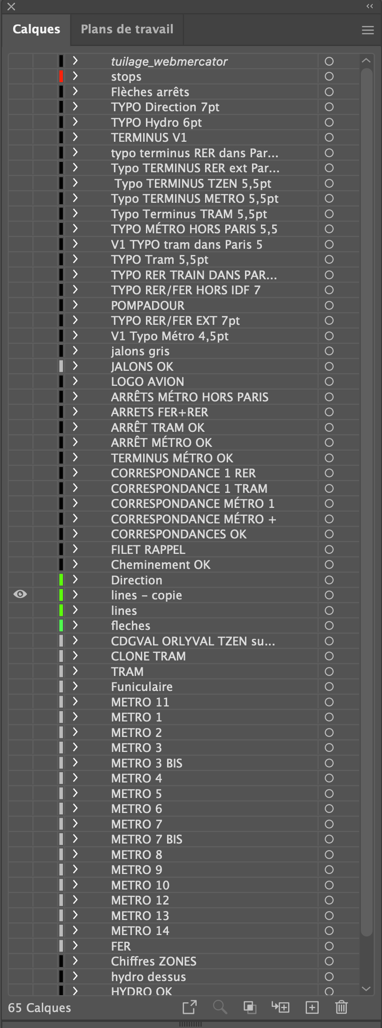Delete selection with the trash icon

(x=342, y=1007)
